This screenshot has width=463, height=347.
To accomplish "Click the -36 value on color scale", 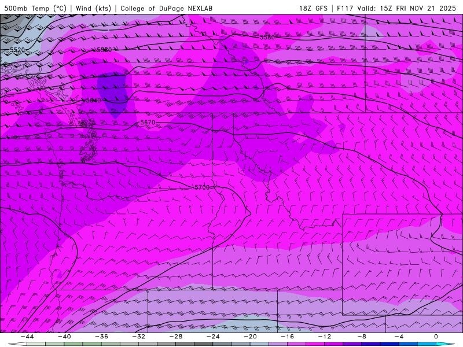I will 102,337.
